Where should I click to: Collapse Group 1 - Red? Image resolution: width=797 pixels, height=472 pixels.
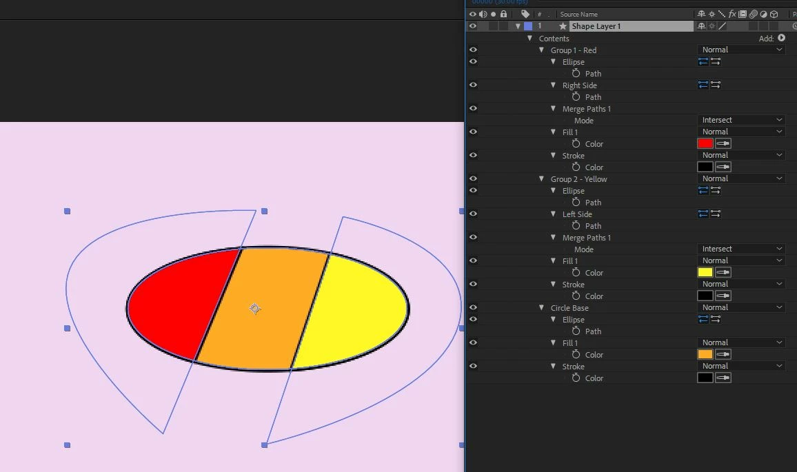tap(541, 50)
